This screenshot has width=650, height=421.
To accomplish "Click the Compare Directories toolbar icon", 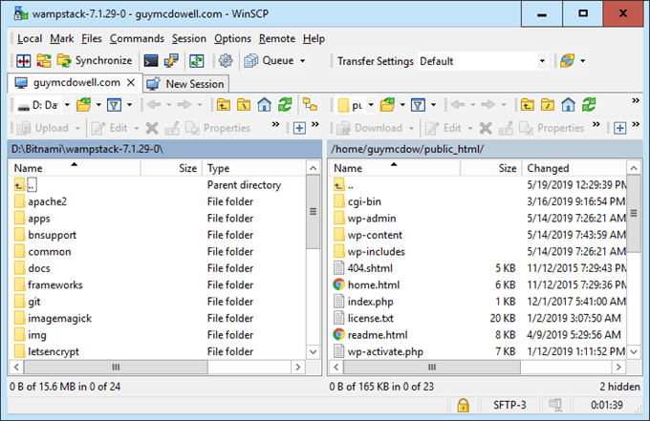I will click(x=24, y=61).
